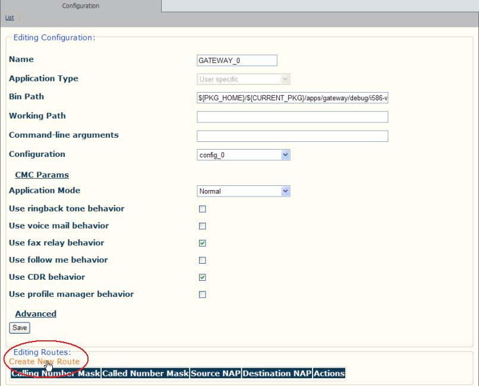Open the Advanced settings link
Viewport: 479px width, 386px height.
[36, 314]
